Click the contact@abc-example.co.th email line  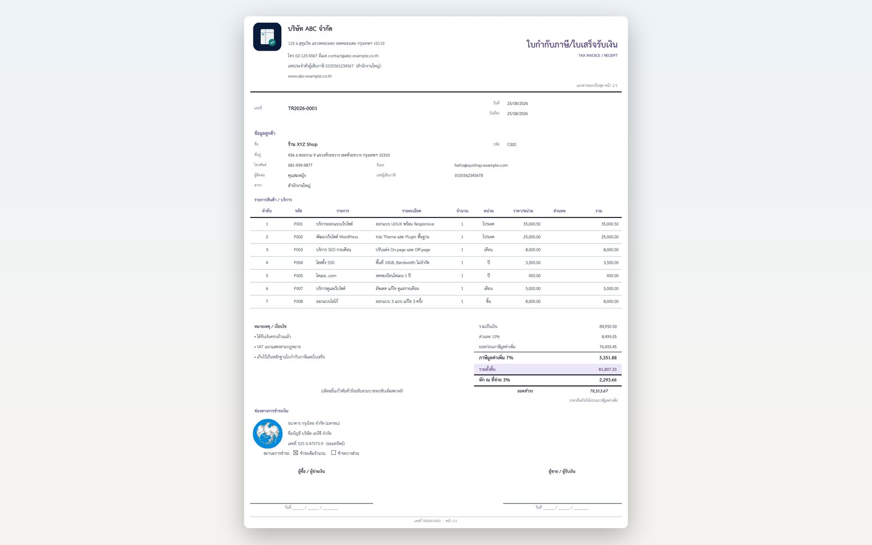click(x=353, y=56)
